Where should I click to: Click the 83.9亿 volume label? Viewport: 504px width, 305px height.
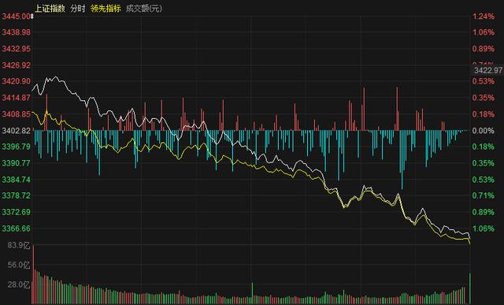pos(19,245)
